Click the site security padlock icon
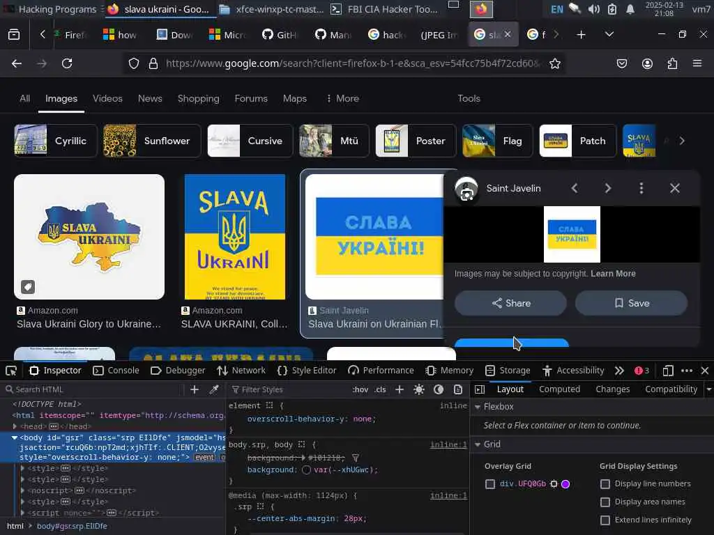This screenshot has height=535, width=714. click(x=153, y=63)
